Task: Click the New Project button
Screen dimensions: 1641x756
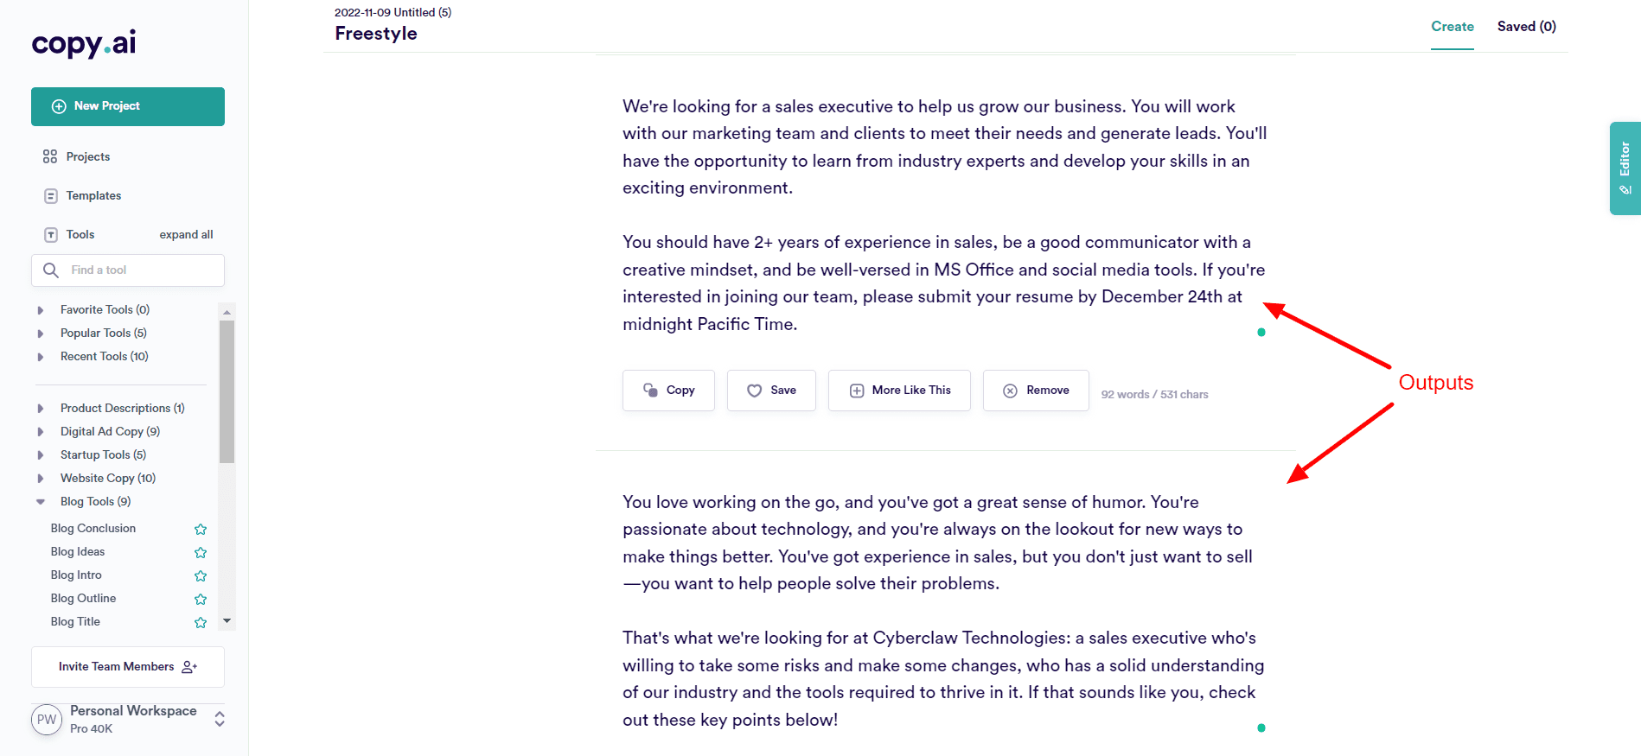Action: click(x=128, y=106)
